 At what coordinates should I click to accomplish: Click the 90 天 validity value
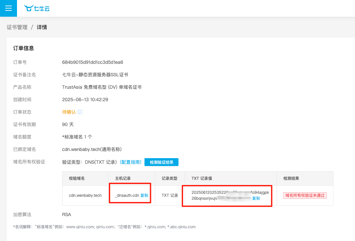click(68, 124)
